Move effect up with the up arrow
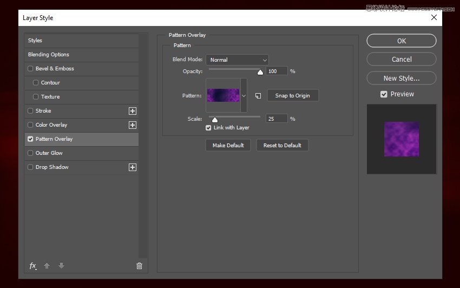 pyautogui.click(x=47, y=266)
